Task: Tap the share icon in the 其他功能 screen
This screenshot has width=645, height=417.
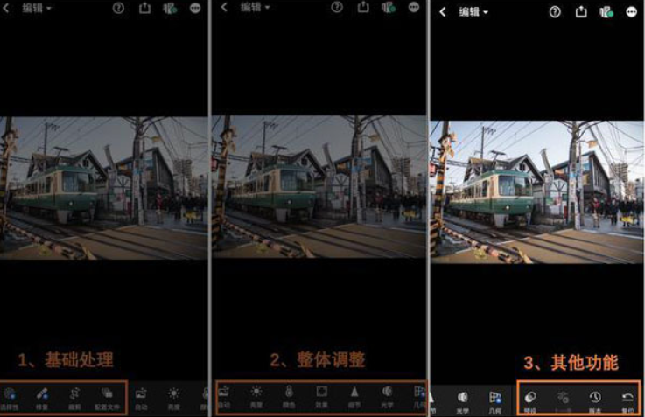Action: point(581,12)
